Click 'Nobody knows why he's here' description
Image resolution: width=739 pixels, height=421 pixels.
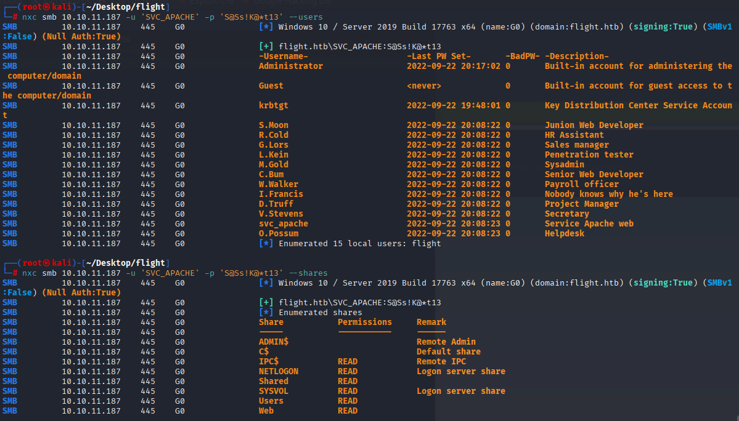[x=609, y=194]
